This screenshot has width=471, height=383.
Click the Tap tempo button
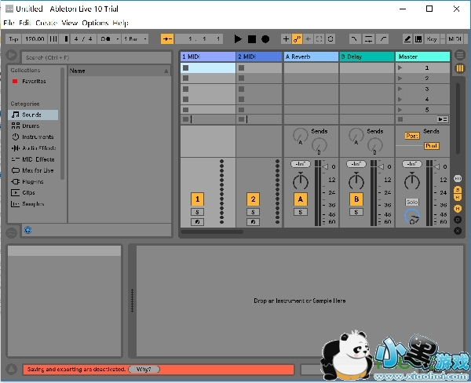13,38
